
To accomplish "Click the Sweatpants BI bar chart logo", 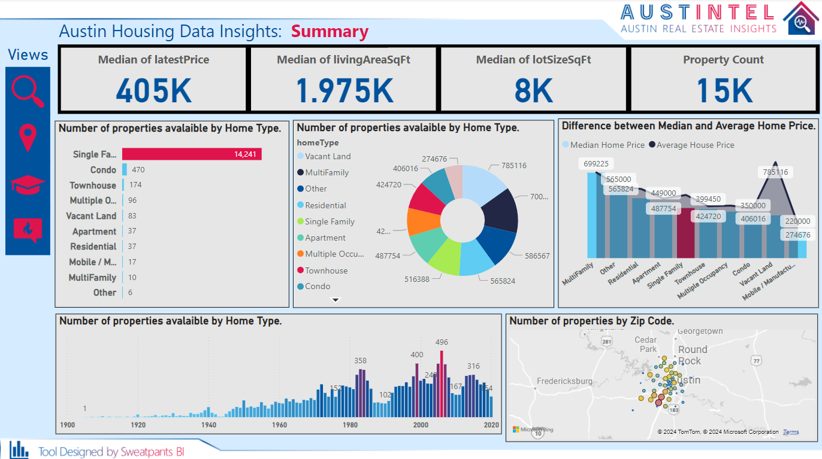I will click(19, 449).
